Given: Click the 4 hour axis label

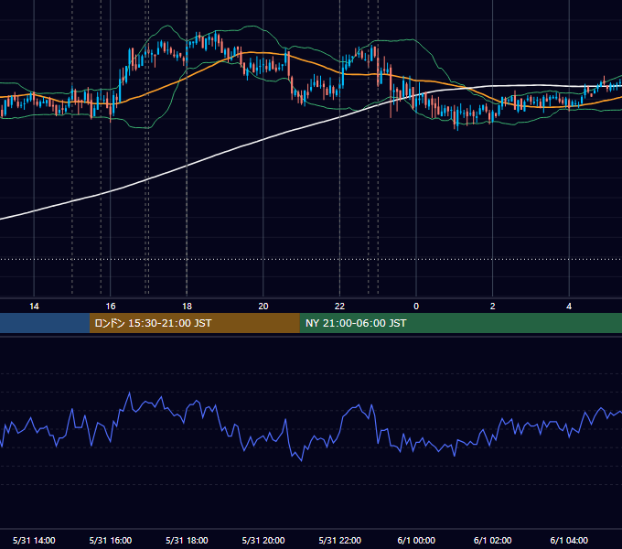Looking at the screenshot, I should pyautogui.click(x=569, y=307).
